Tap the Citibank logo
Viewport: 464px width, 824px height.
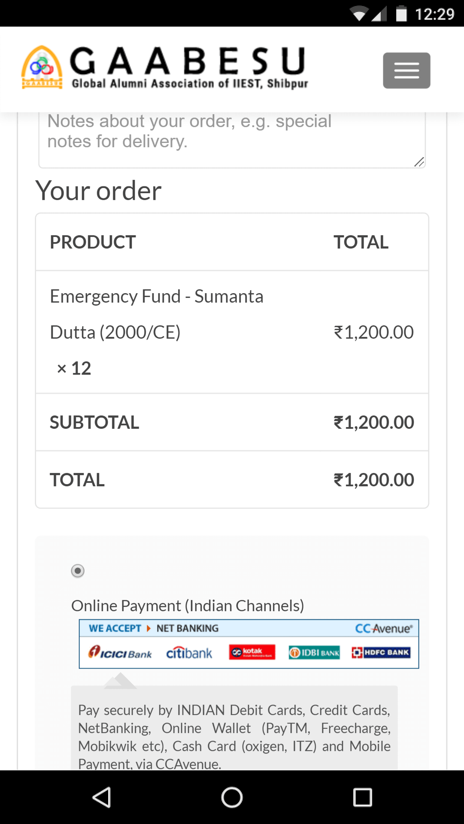pos(189,653)
